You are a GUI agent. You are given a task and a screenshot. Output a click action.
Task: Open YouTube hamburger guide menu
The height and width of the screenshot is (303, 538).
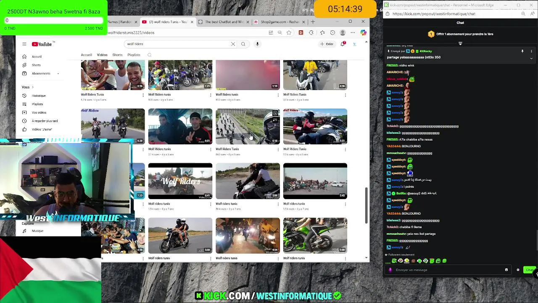[x=24, y=44]
